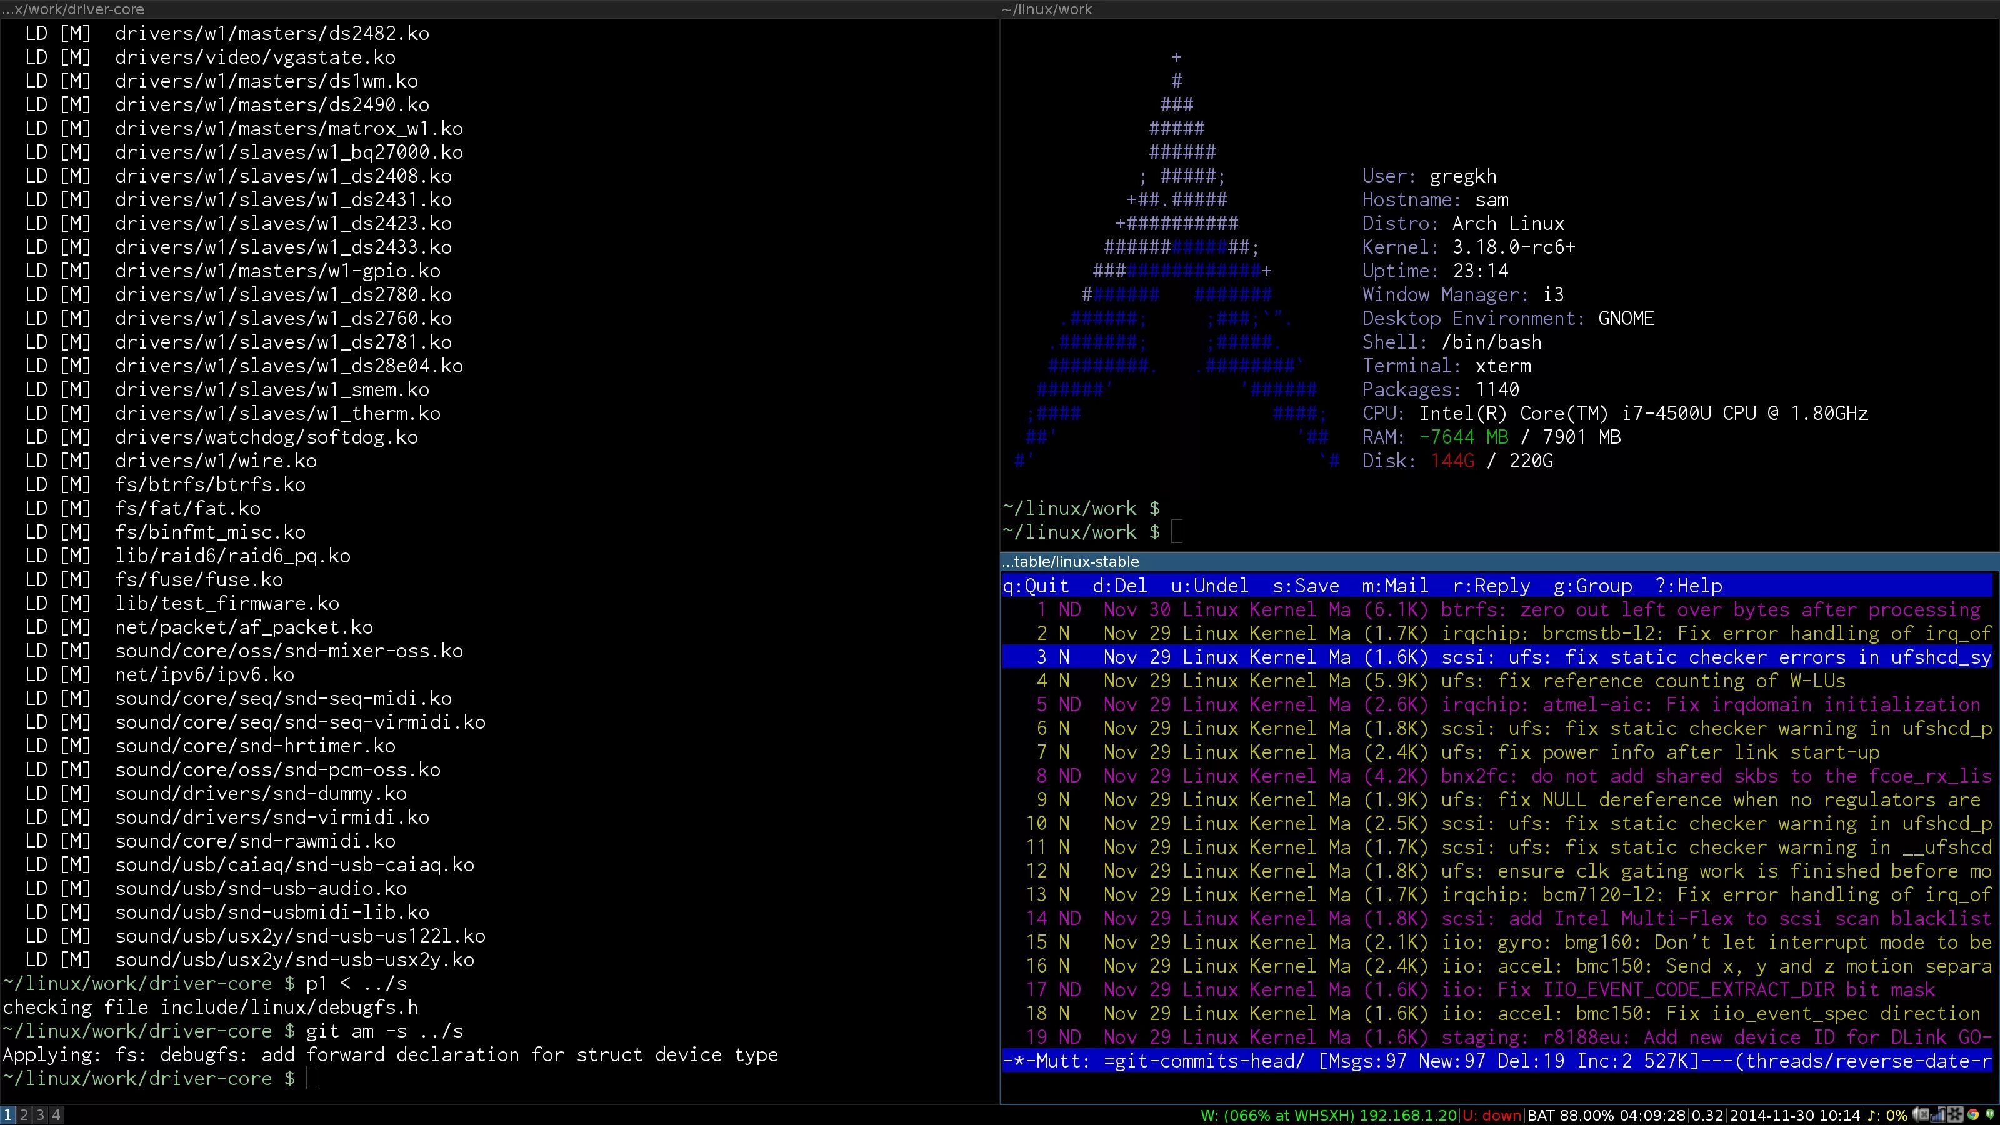Click the 0.32 load average entry
Screen dimensions: 2000x1125
point(1707,1116)
